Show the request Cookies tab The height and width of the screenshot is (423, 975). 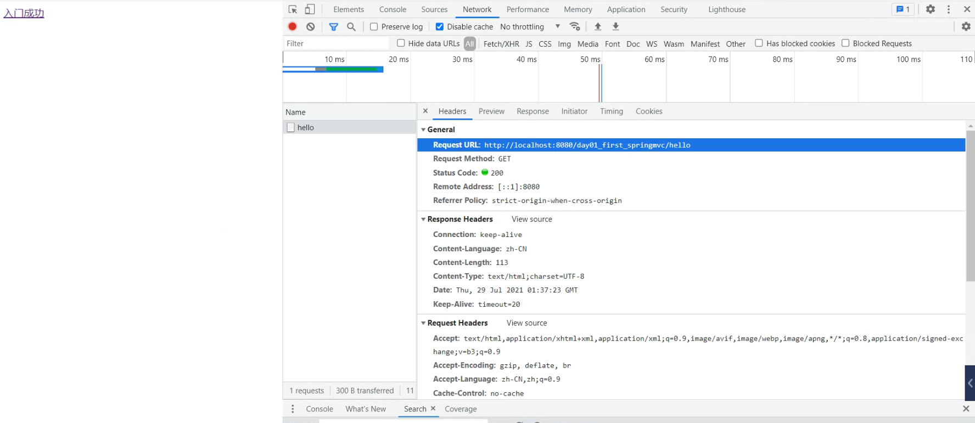649,111
